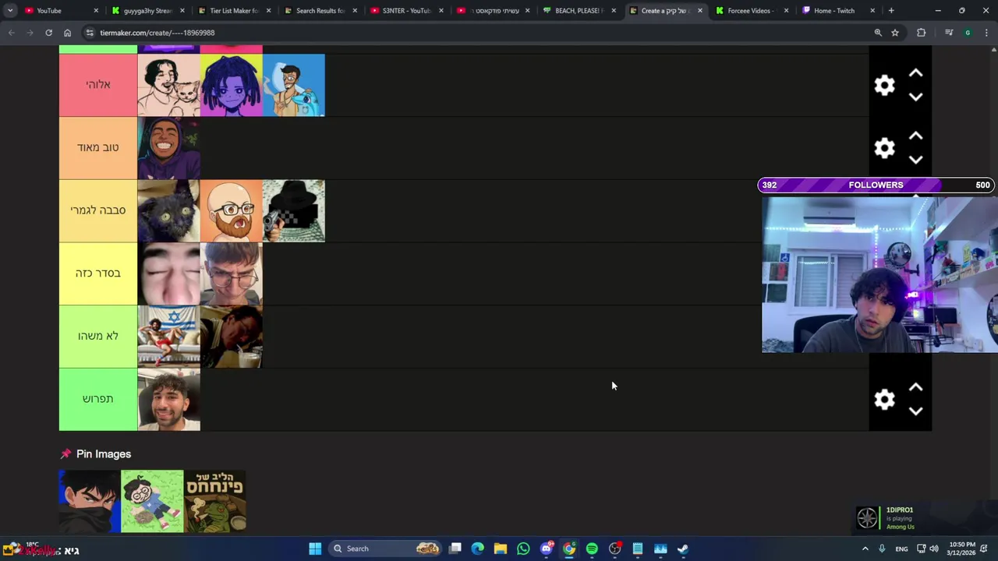This screenshot has height=561, width=998.
Task: Click the orange טוב מאוד tier label
Action: click(x=98, y=148)
